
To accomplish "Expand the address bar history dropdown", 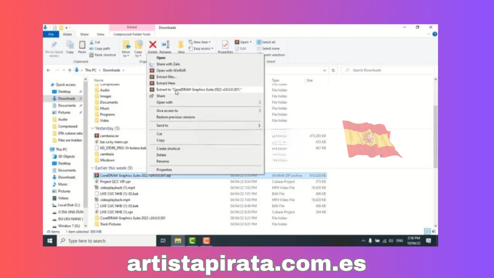I will pos(325,70).
